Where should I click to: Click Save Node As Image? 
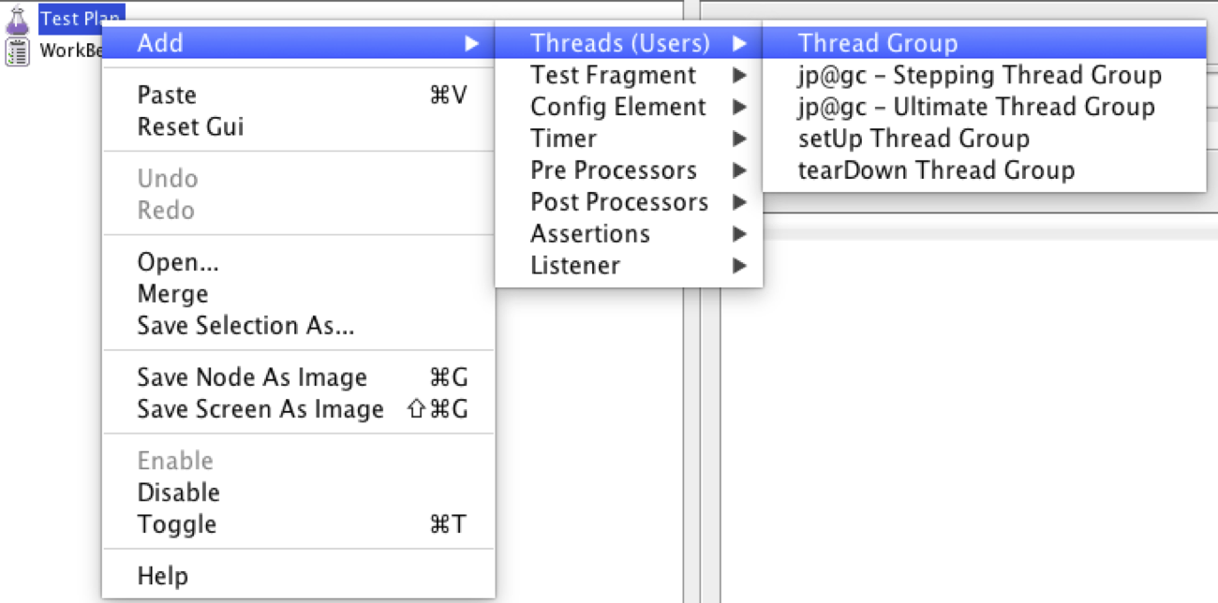[252, 378]
